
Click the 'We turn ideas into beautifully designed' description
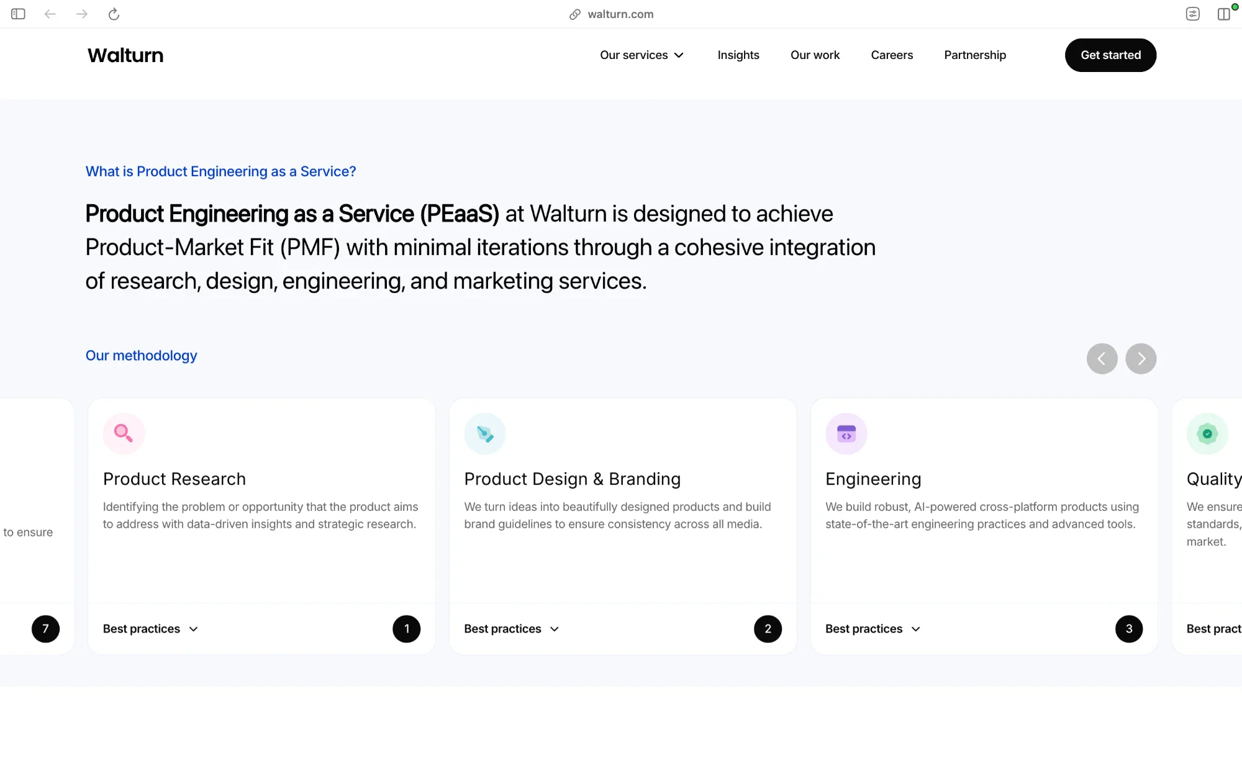point(618,515)
